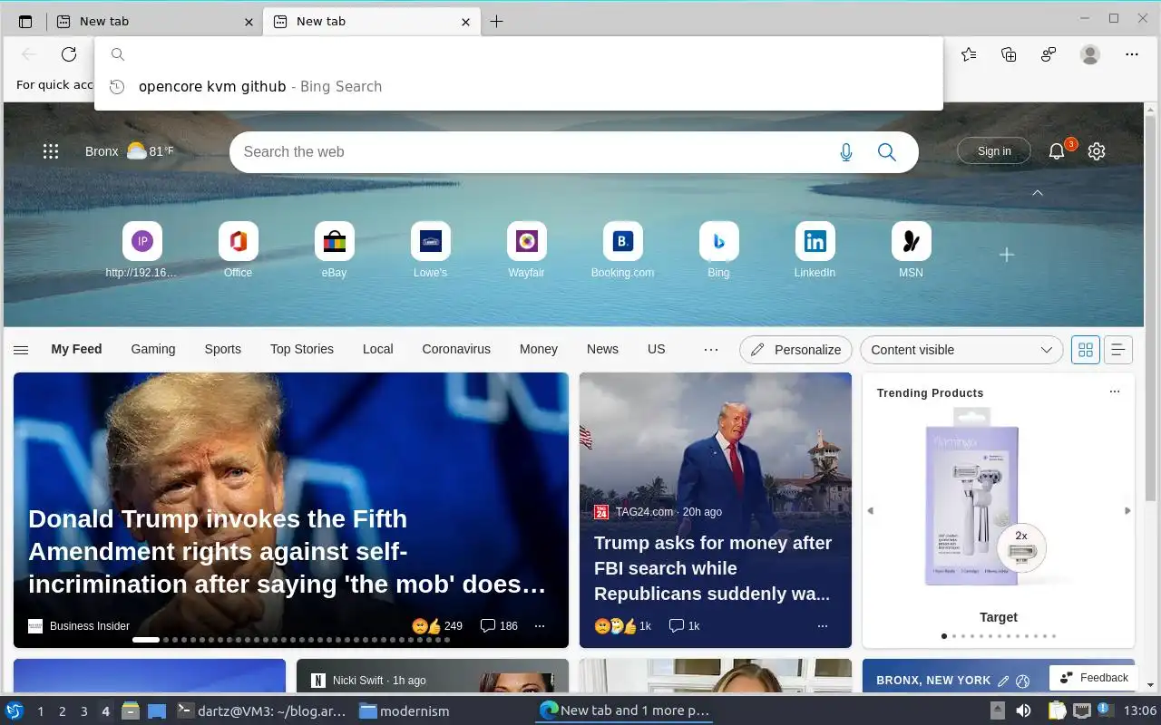The image size is (1161, 725).
Task: Open Trending Products more options
Action: [x=1115, y=392]
